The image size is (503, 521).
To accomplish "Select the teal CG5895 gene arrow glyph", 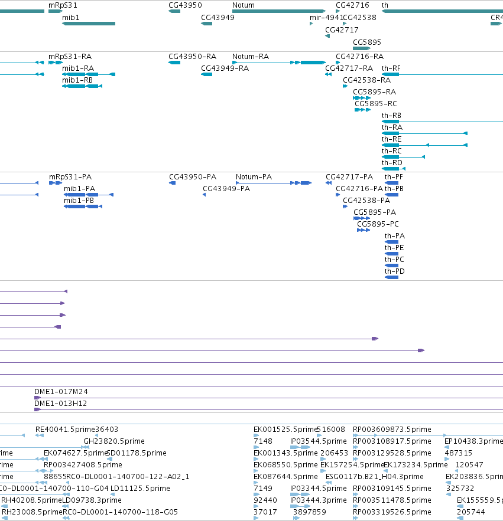I will click(x=362, y=48).
